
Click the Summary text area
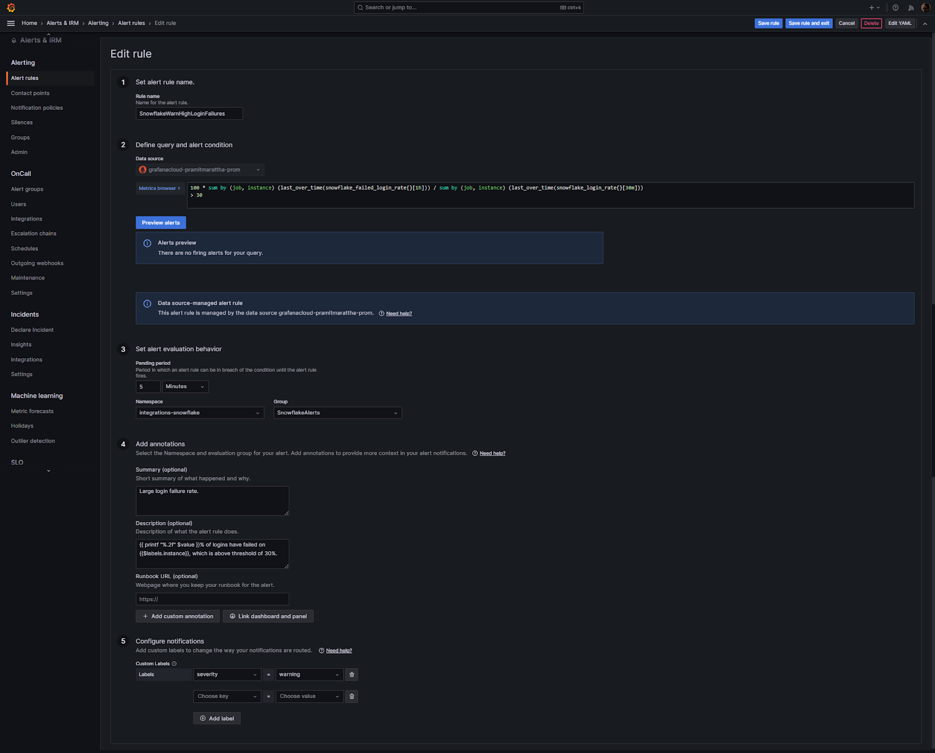tap(212, 501)
